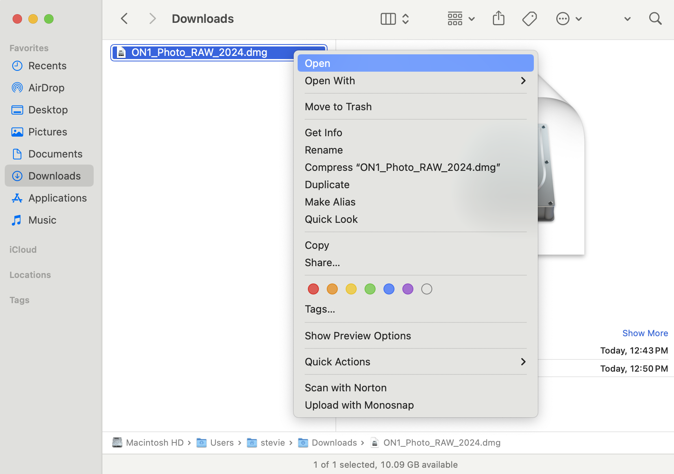Viewport: 674px width, 474px height.
Task: Apply the green tag color
Action: point(370,289)
